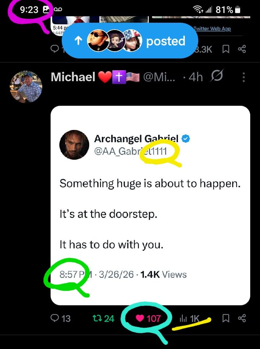Toggle the like heart showing 107
Screen dimensions: 260x349
[148, 318]
